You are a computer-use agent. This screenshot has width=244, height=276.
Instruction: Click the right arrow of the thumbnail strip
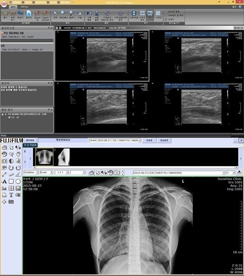pos(241,159)
